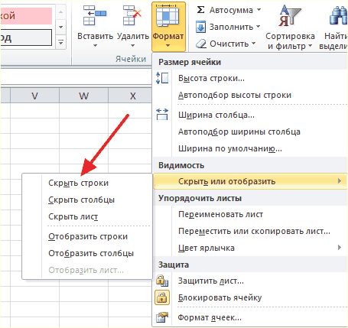Expand the Автосумма dropdown arrow

click(x=259, y=10)
